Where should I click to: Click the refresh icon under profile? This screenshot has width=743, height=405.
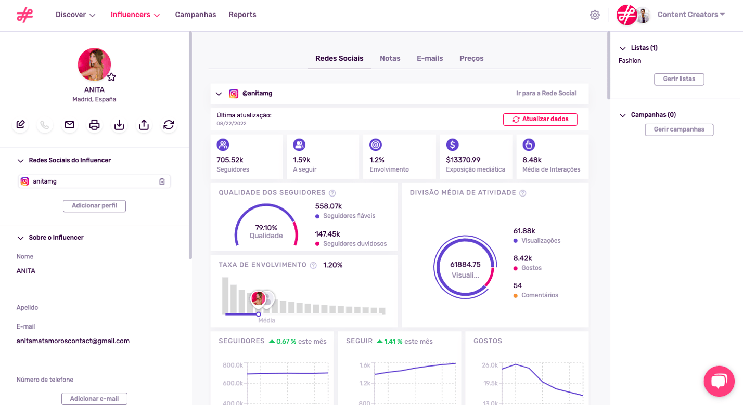coord(169,125)
